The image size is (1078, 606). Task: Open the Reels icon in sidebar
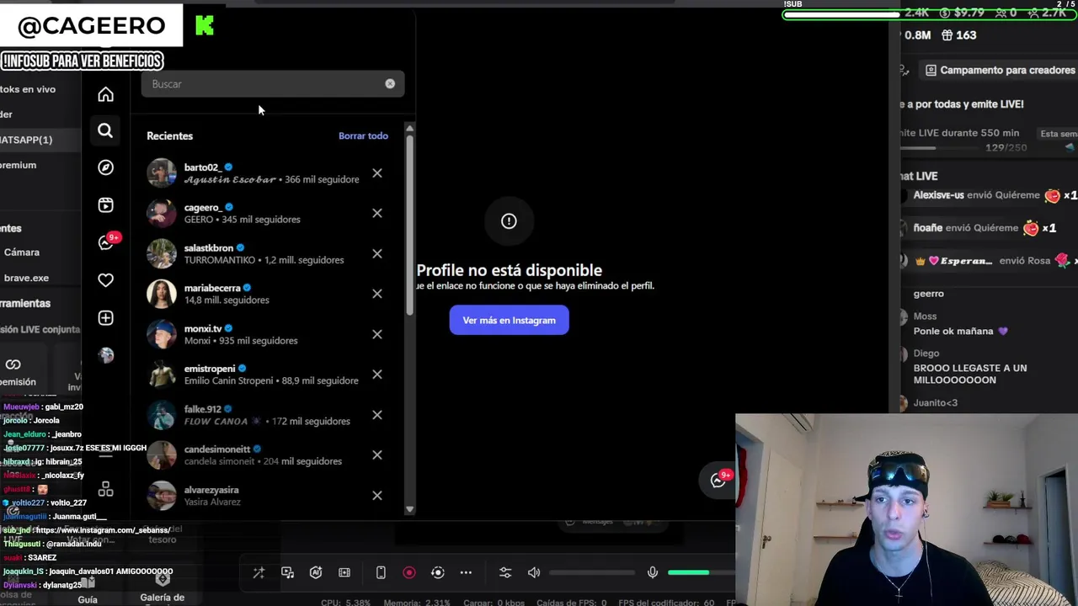(105, 205)
